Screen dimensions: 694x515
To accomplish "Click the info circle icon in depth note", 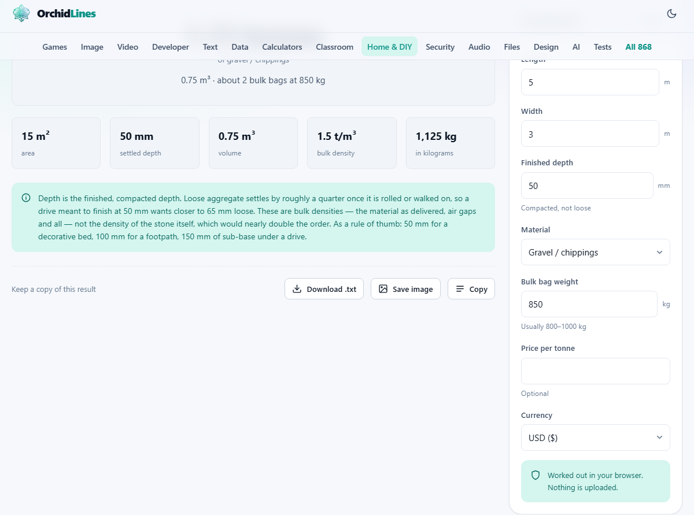I will coord(26,198).
